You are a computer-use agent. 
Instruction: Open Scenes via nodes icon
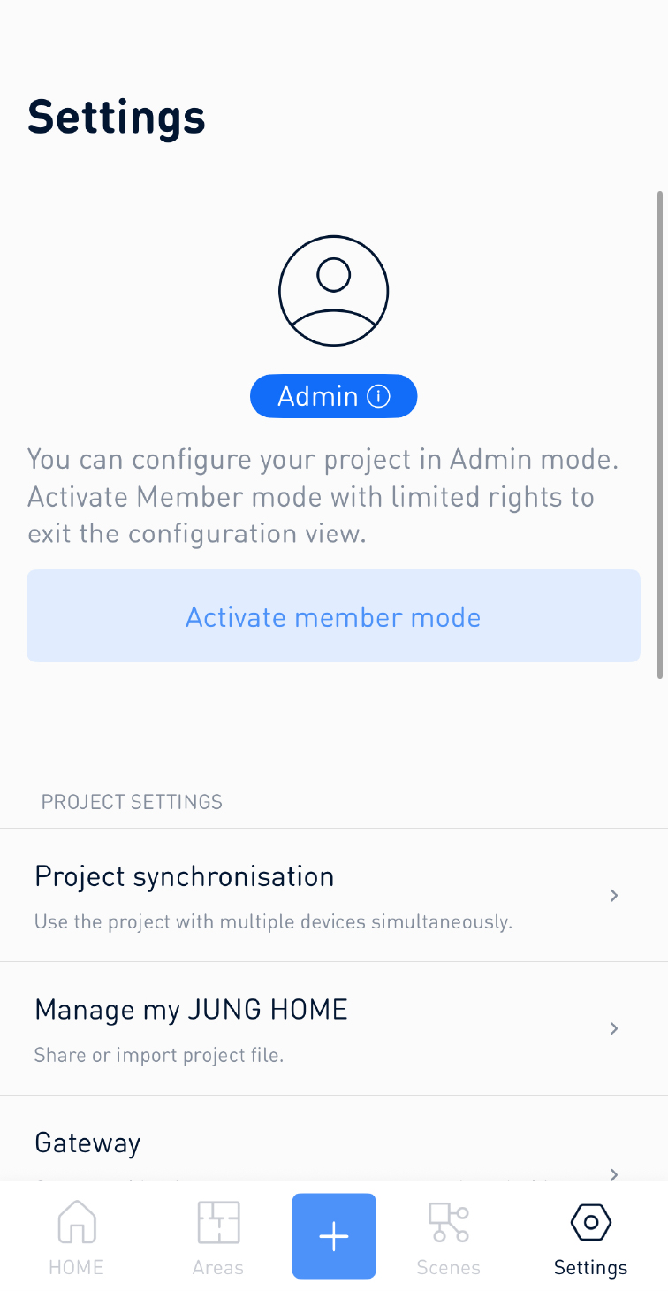coord(449,1222)
